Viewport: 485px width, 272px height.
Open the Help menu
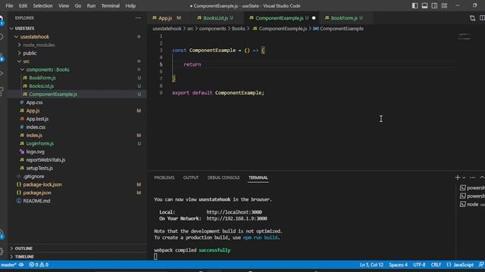pyautogui.click(x=130, y=5)
